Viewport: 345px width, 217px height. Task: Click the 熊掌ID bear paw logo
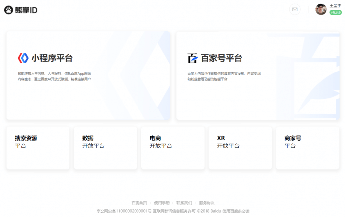pos(21,10)
